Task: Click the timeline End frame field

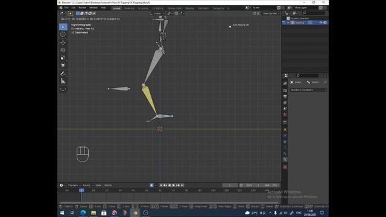Action: point(271,185)
